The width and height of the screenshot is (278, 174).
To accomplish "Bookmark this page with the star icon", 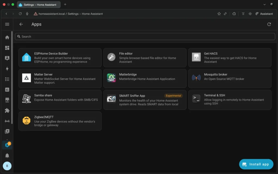I will (x=219, y=14).
